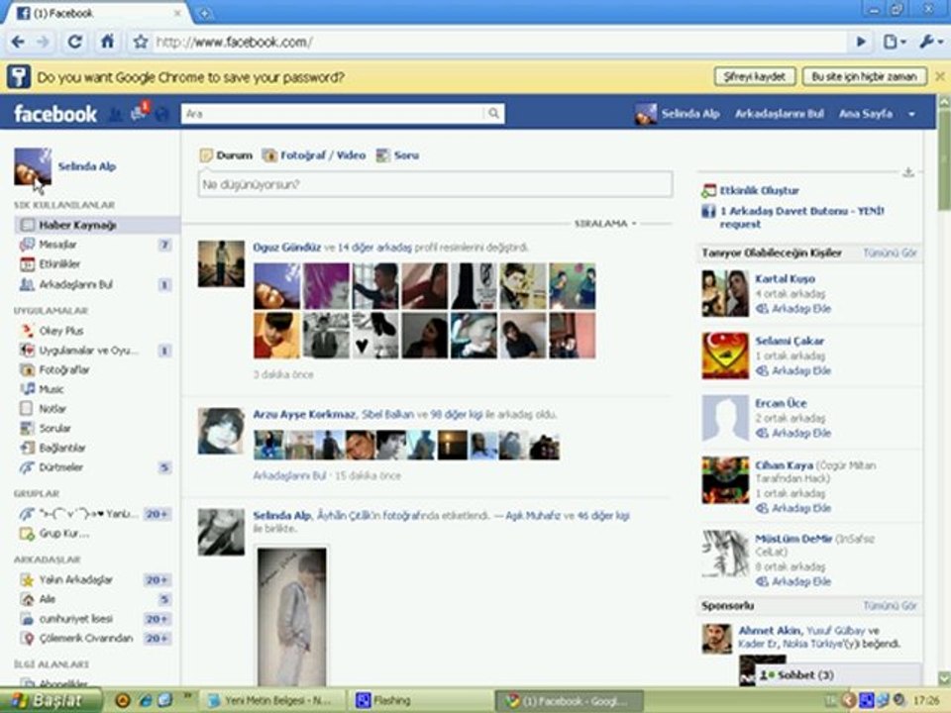Open 1 Arkadaş Davet Butonu request
Screen dimensions: 951x713
(x=801, y=217)
